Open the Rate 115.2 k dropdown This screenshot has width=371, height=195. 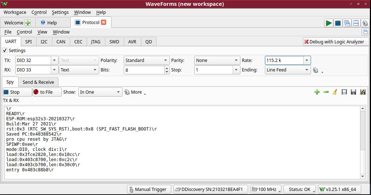tap(307, 61)
